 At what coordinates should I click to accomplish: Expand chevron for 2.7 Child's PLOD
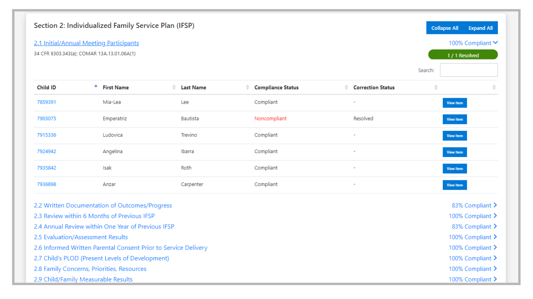tap(495, 258)
